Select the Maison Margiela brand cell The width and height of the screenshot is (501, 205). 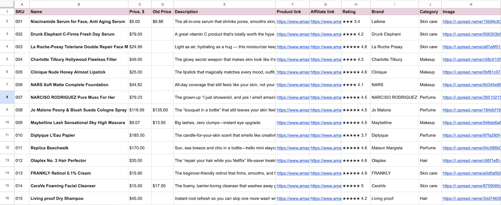394,148
